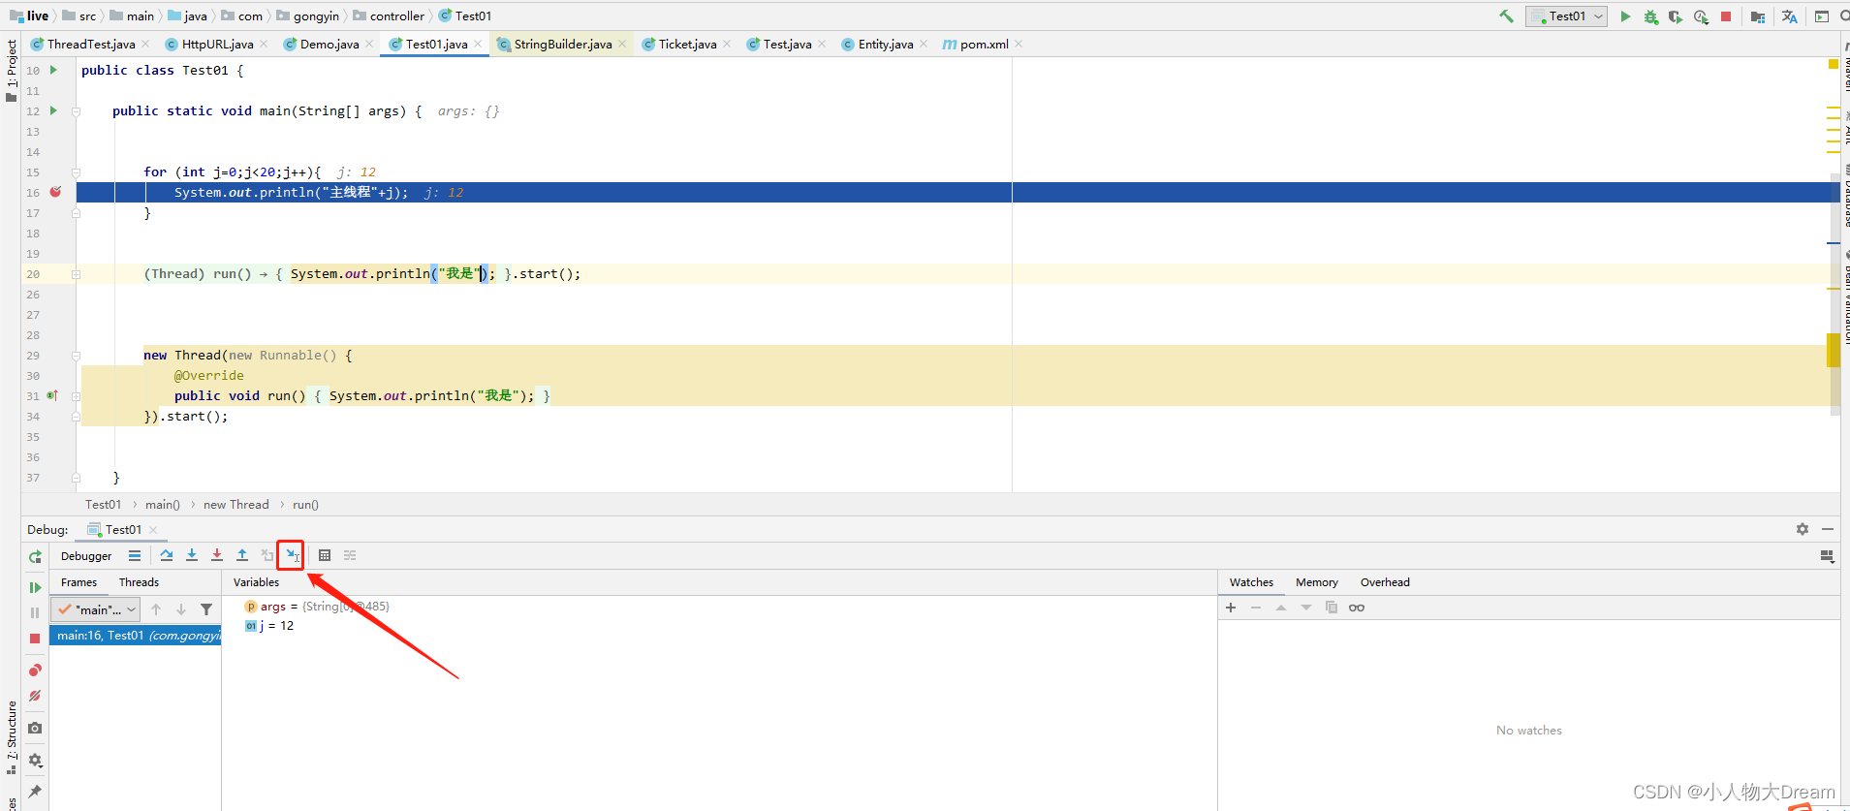Stop the process with the top toolbar stop icon
This screenshot has height=811, width=1850.
tap(1726, 16)
